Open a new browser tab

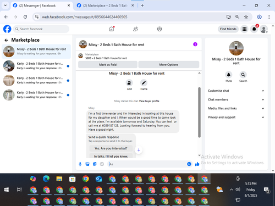tap(142, 5)
